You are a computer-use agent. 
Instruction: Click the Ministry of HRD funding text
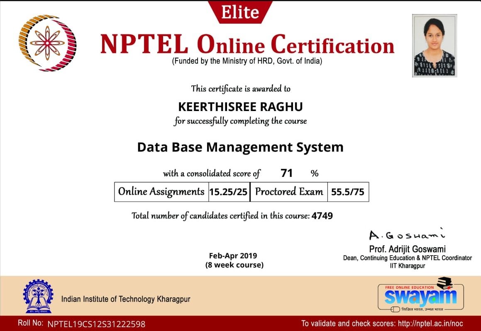click(x=247, y=61)
